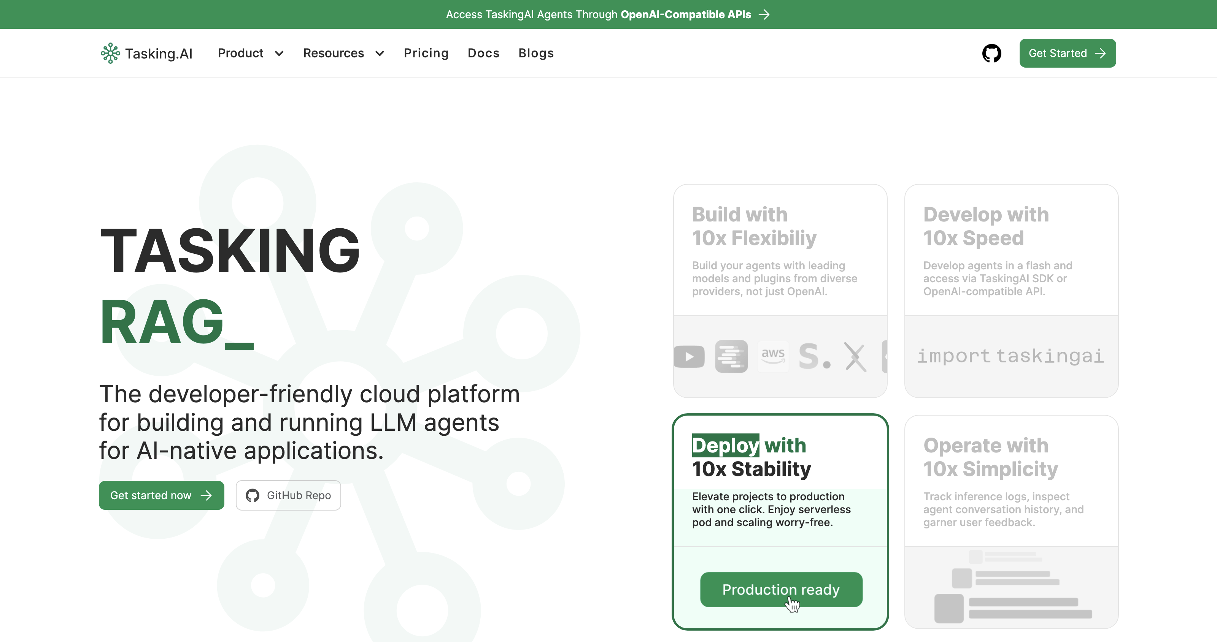Image resolution: width=1217 pixels, height=642 pixels.
Task: Click the Deploy with 10x Stability heading
Action: pyautogui.click(x=751, y=457)
